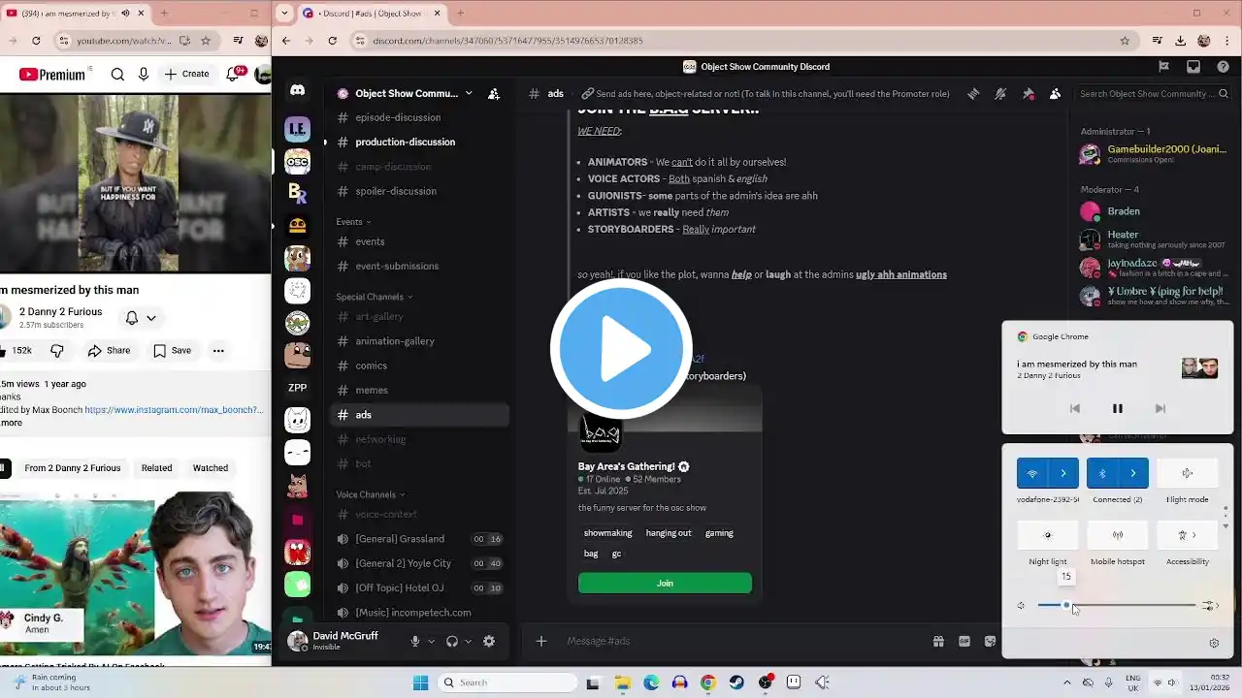Open more actions on YouTube video
Screen dimensions: 1242x698
pos(218,350)
